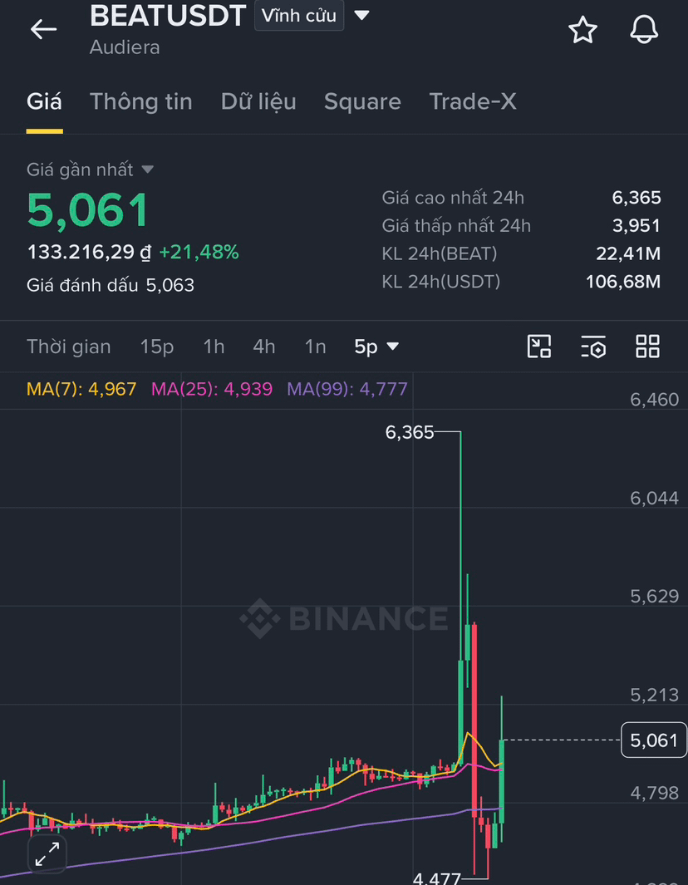The image size is (688, 885).
Task: Tap the MA(25): 4,939 indicator label
Action: (x=212, y=389)
